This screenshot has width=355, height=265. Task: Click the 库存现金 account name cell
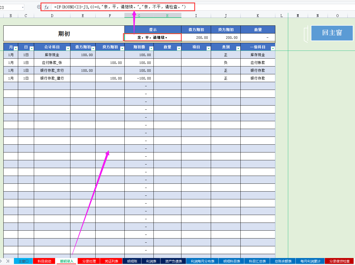point(52,55)
